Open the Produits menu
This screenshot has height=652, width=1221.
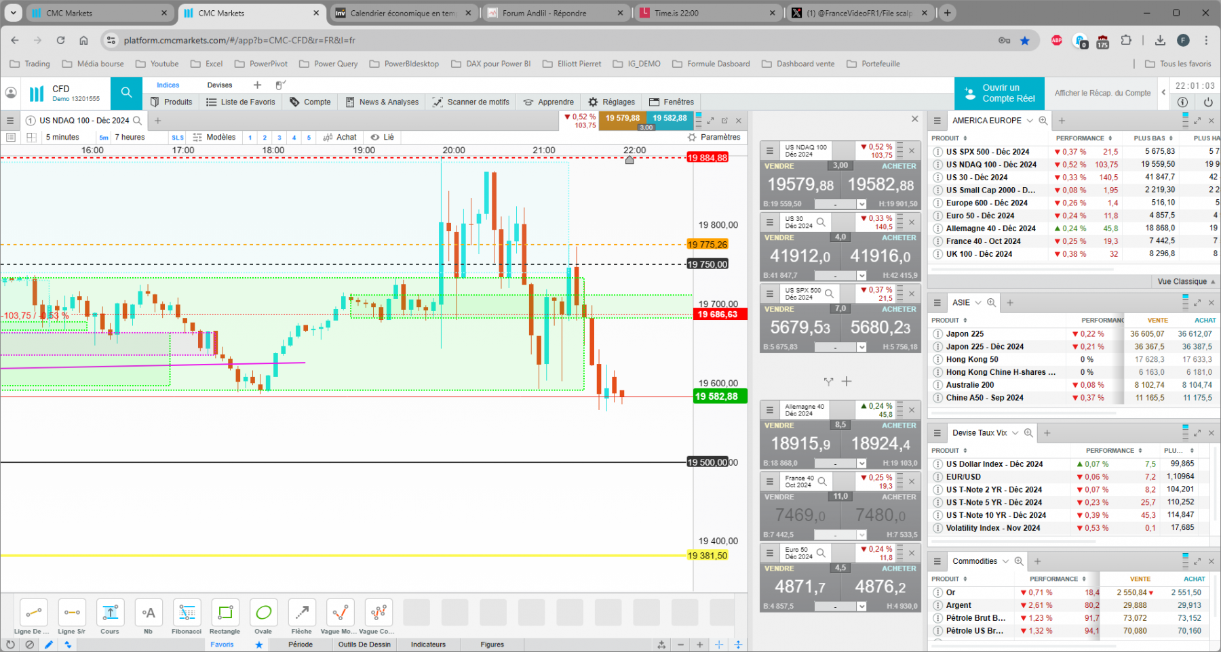click(x=172, y=102)
